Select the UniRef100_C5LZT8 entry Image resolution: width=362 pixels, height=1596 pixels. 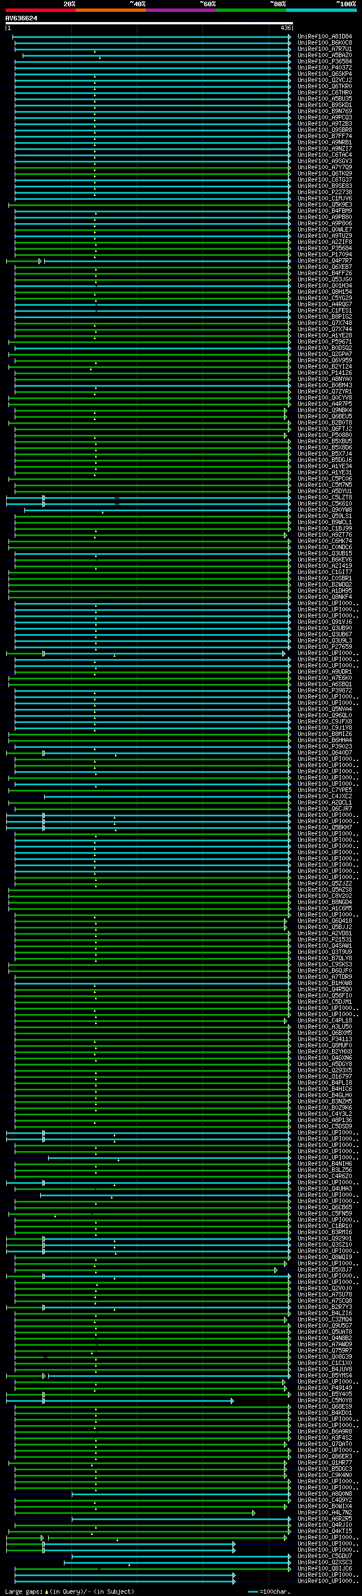coord(325,498)
